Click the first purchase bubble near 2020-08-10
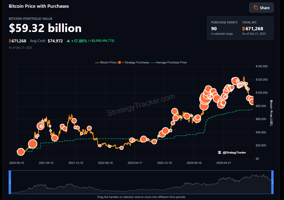 (x=21, y=152)
